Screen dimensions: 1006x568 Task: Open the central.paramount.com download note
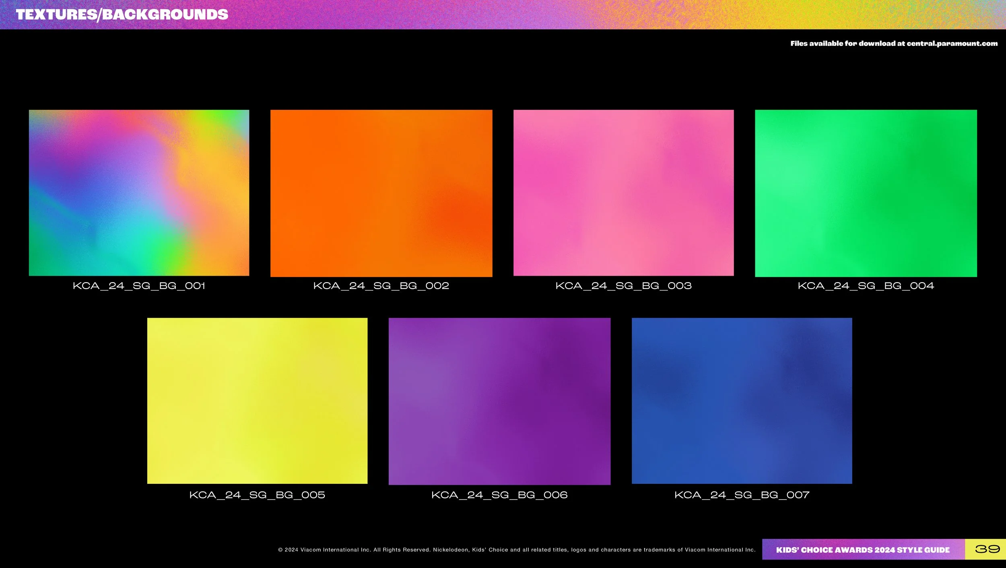894,43
